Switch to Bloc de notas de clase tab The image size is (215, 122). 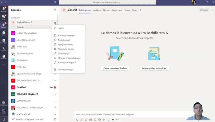pyautogui.click(x=113, y=10)
